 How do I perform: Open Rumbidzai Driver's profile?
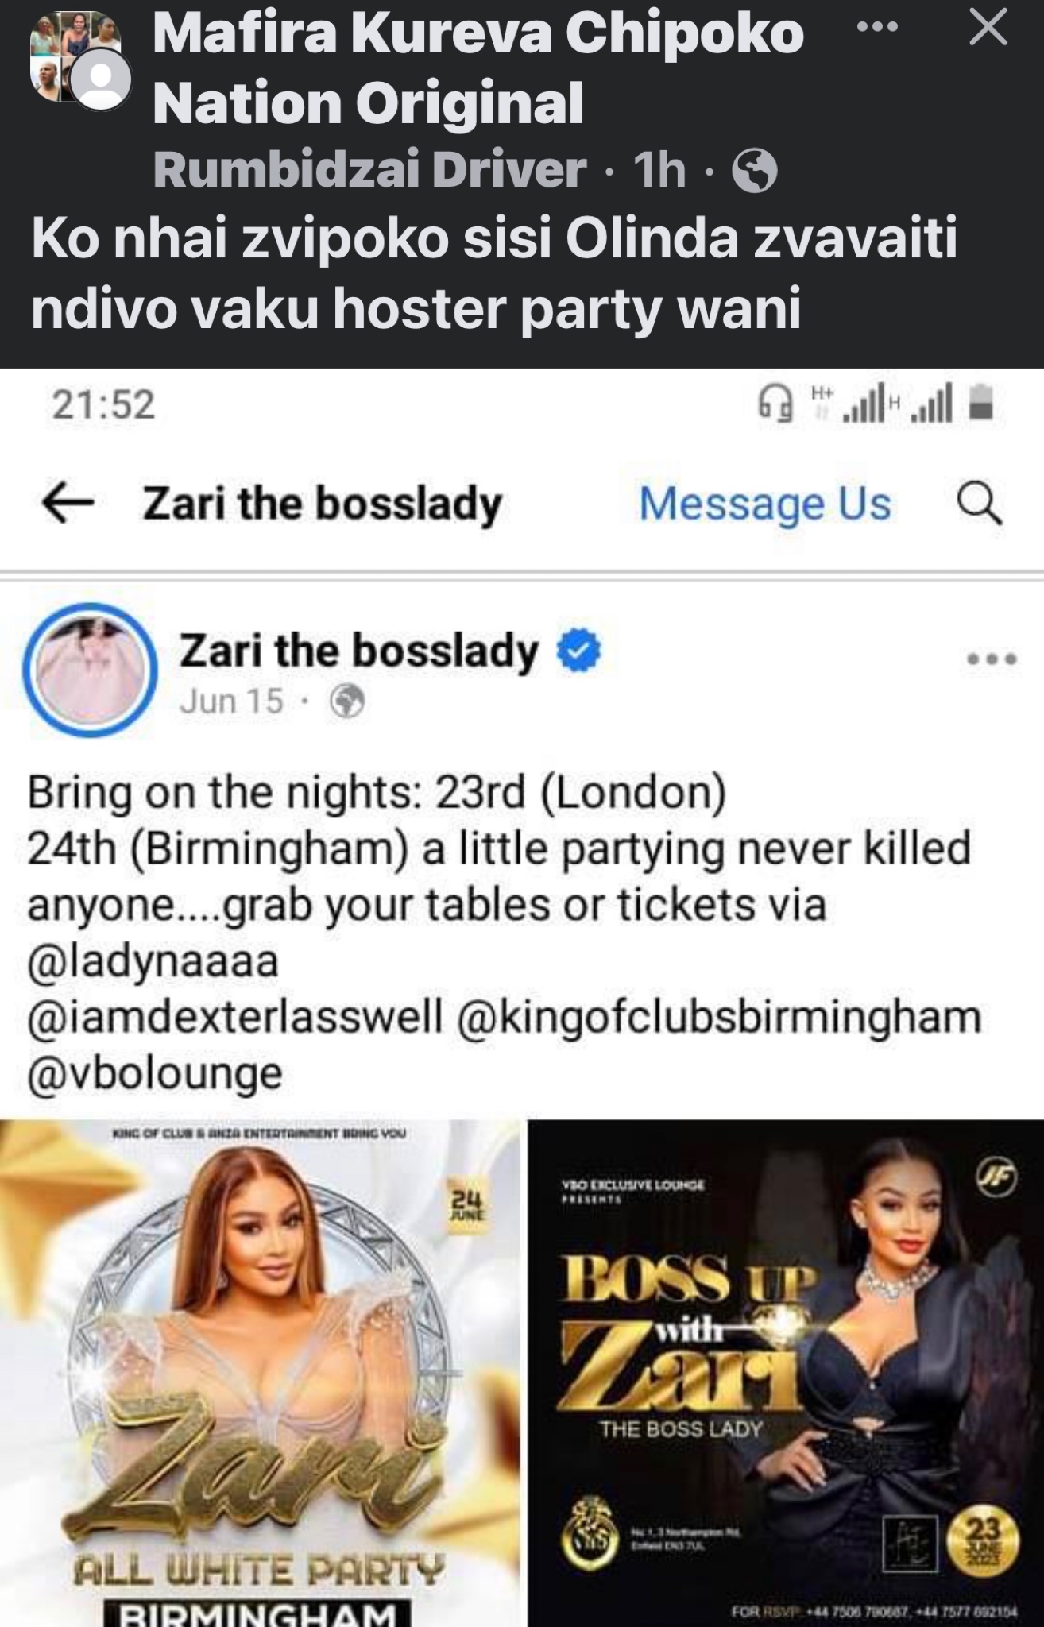pos(369,171)
